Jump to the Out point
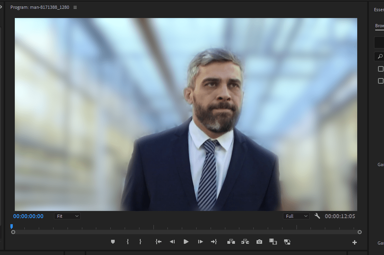This screenshot has height=255, width=384. pos(214,242)
